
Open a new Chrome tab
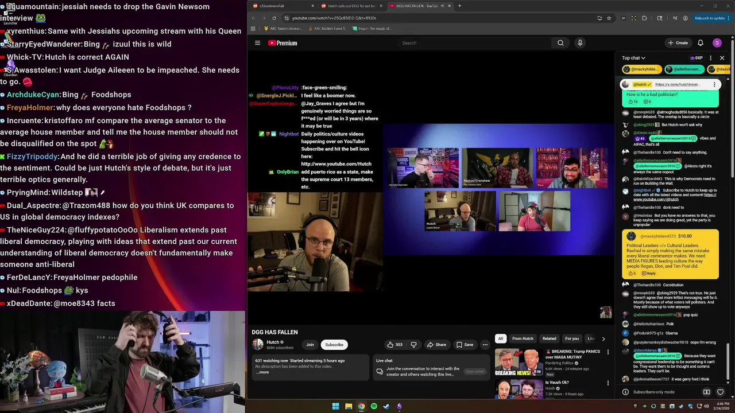point(459,6)
